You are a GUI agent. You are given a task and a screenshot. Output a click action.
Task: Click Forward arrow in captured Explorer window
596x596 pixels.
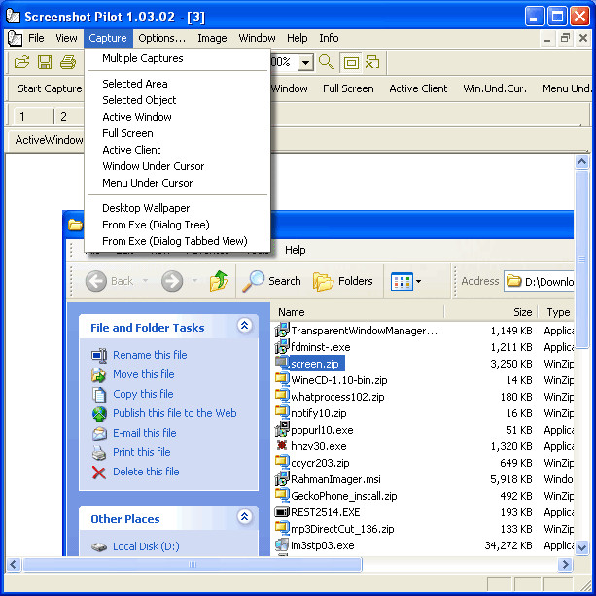click(172, 281)
